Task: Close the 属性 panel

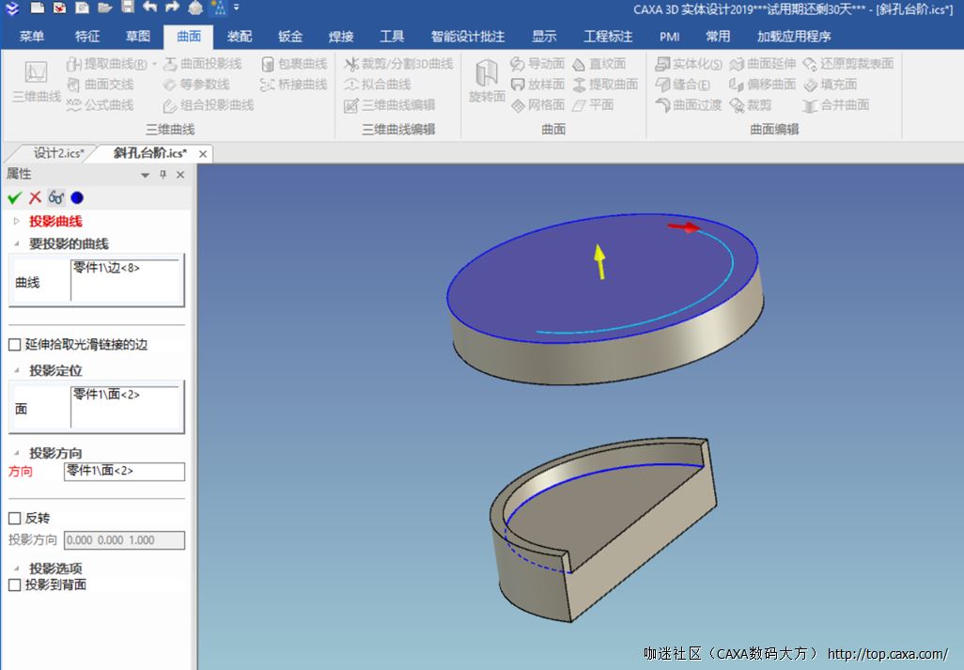Action: tap(180, 175)
